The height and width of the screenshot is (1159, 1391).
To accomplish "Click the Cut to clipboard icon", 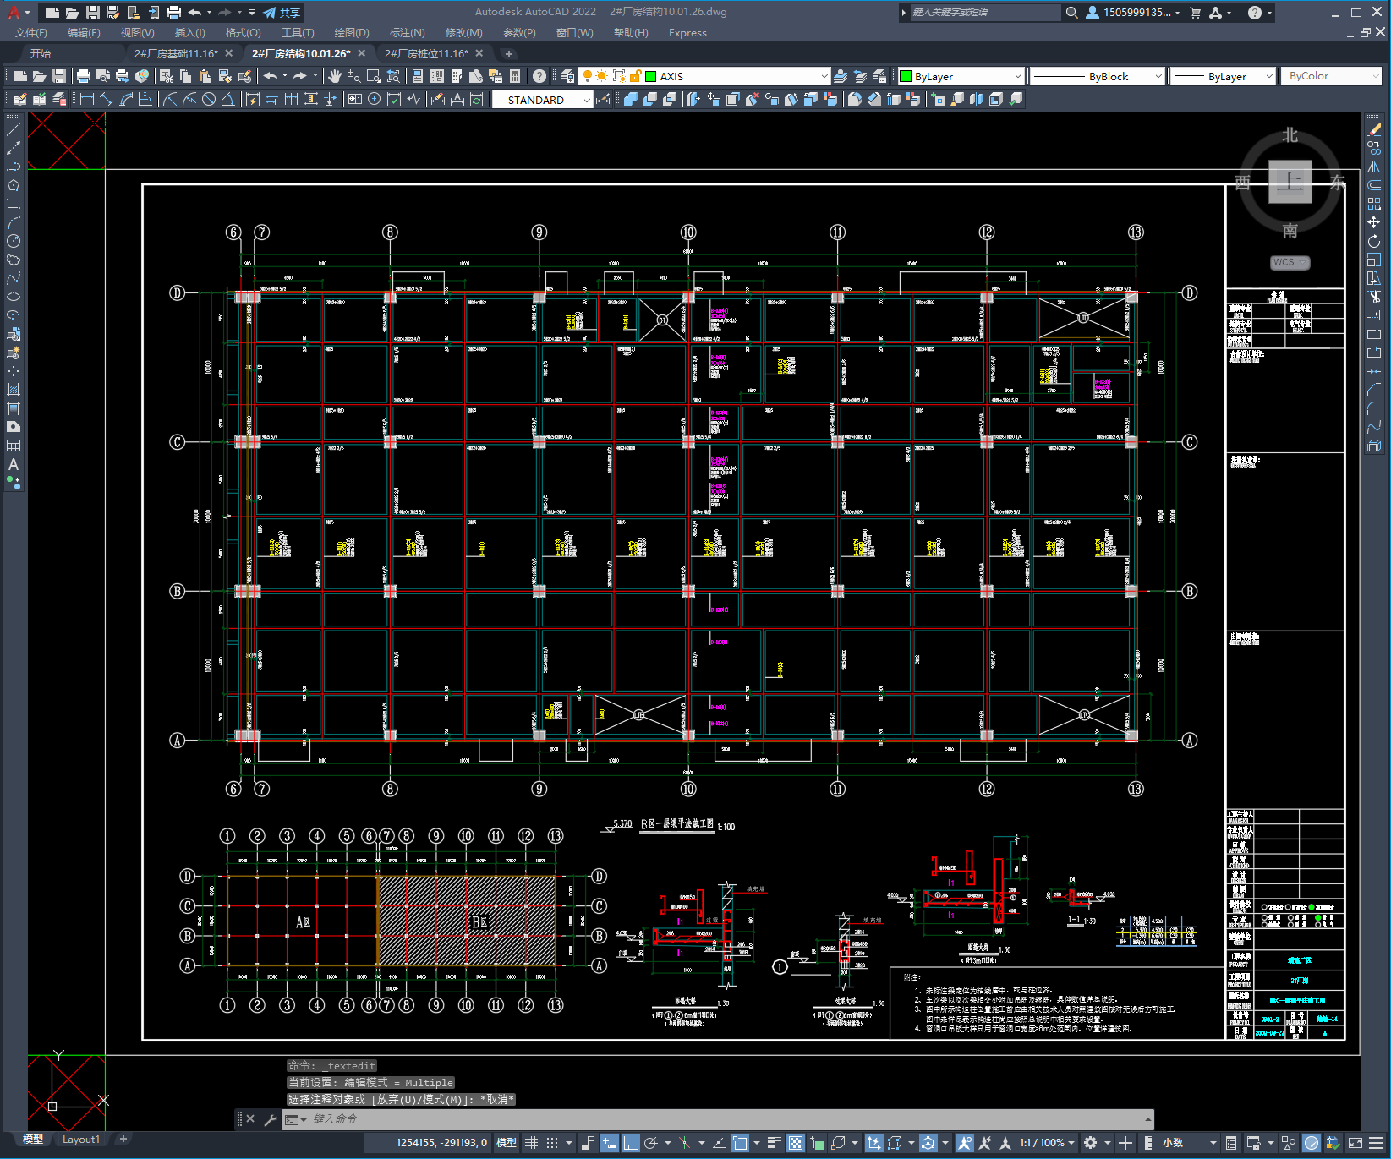I will pos(167,76).
